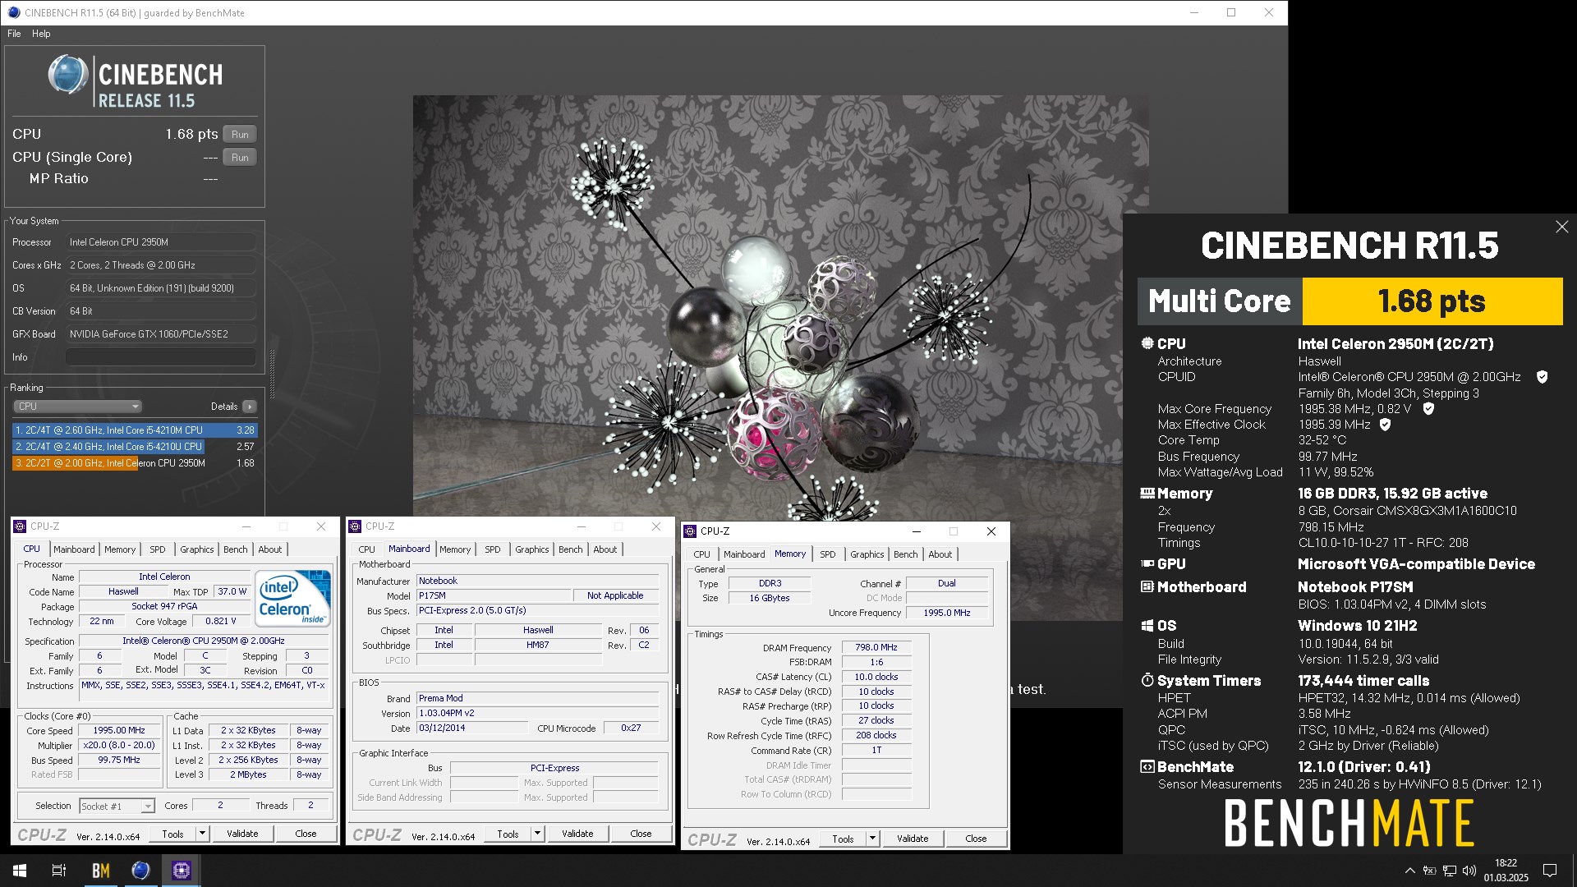Image resolution: width=1577 pixels, height=887 pixels.
Task: Open volume icon in system tray
Action: [1469, 871]
